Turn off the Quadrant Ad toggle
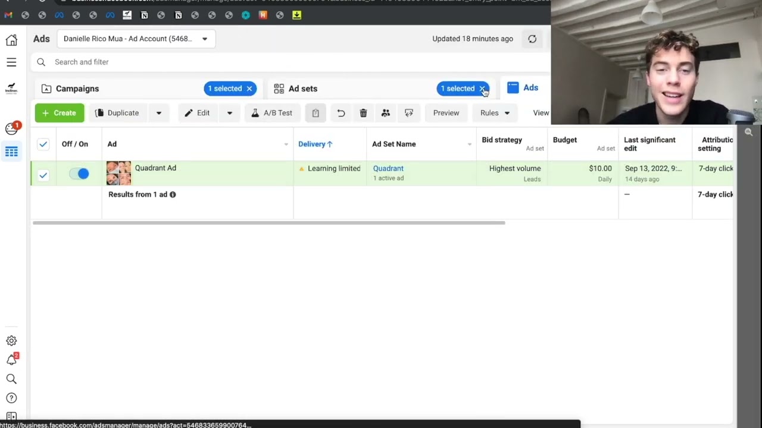 pos(79,174)
